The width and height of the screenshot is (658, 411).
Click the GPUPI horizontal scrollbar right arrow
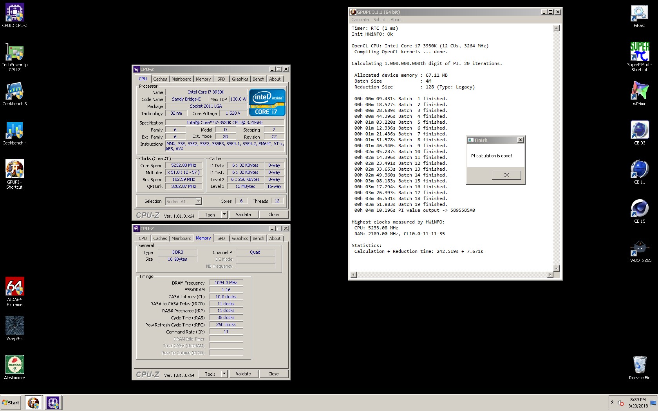550,275
